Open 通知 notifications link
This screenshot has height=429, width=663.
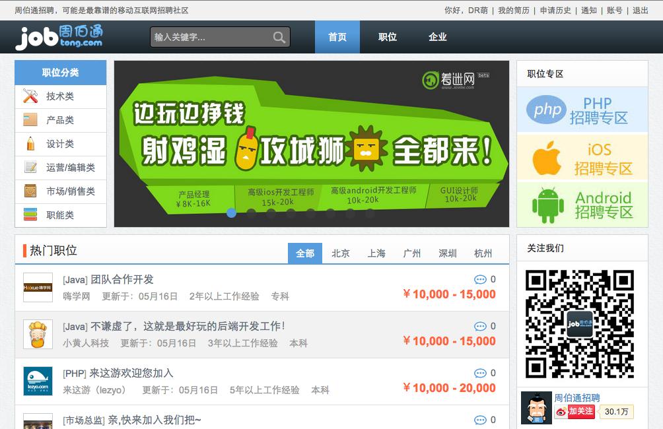[x=588, y=11]
